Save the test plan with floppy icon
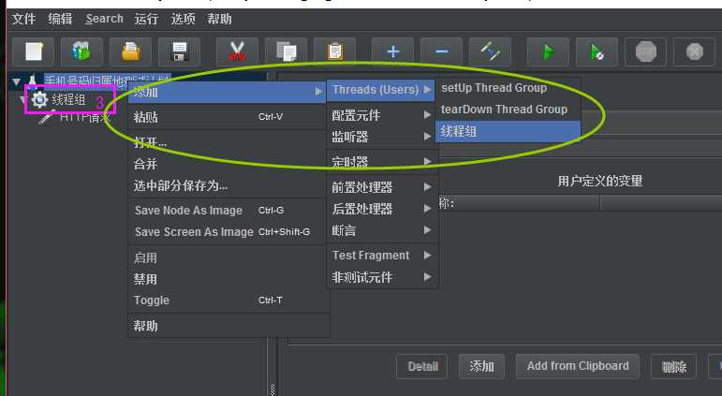This screenshot has height=396, width=722. tap(179, 51)
